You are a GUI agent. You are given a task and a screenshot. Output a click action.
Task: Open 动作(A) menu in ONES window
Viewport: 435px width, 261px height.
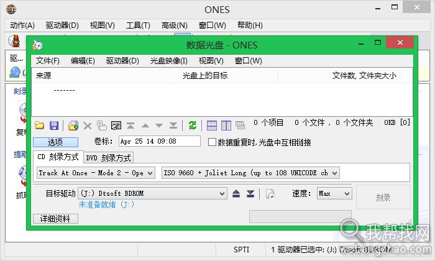(x=22, y=25)
